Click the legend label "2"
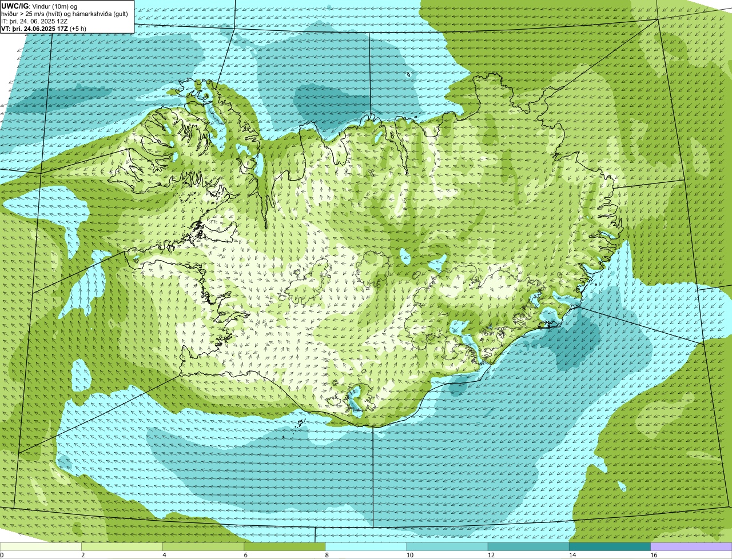Image resolution: width=732 pixels, height=559 pixels. [83, 555]
